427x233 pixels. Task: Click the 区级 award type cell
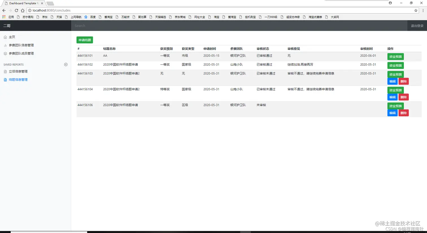pyautogui.click(x=185, y=105)
